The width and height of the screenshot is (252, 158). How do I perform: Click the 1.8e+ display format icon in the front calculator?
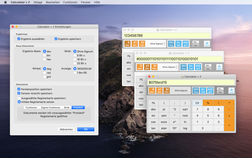click(220, 92)
